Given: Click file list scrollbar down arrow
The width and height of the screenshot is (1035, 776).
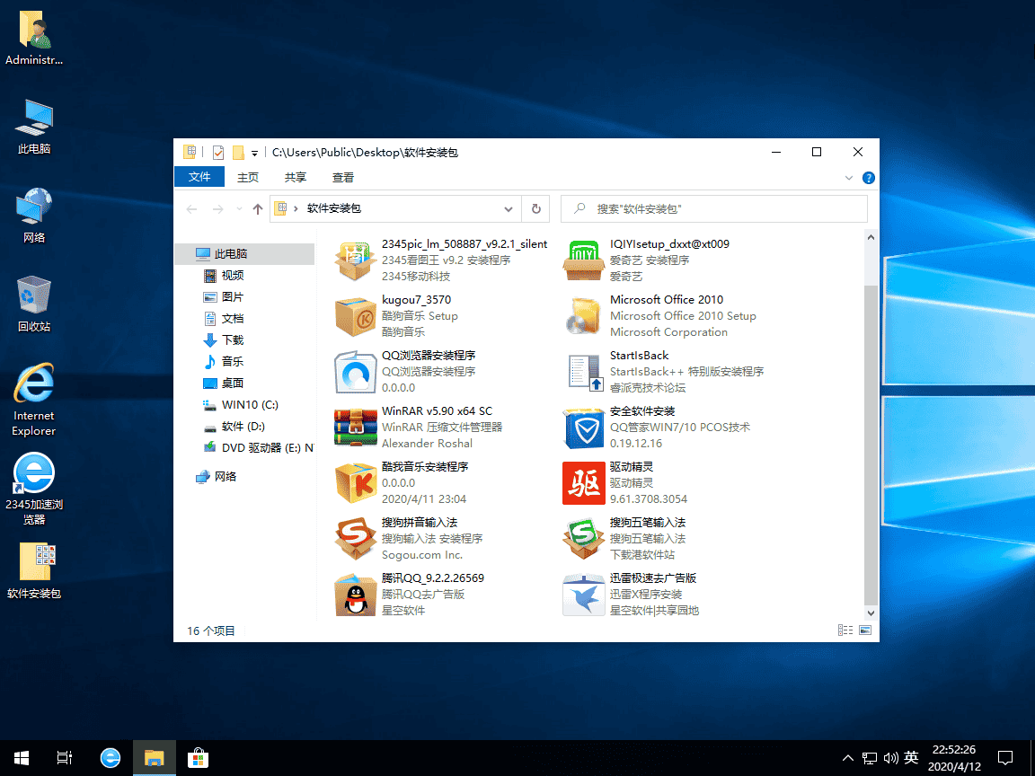Looking at the screenshot, I should pos(871,613).
